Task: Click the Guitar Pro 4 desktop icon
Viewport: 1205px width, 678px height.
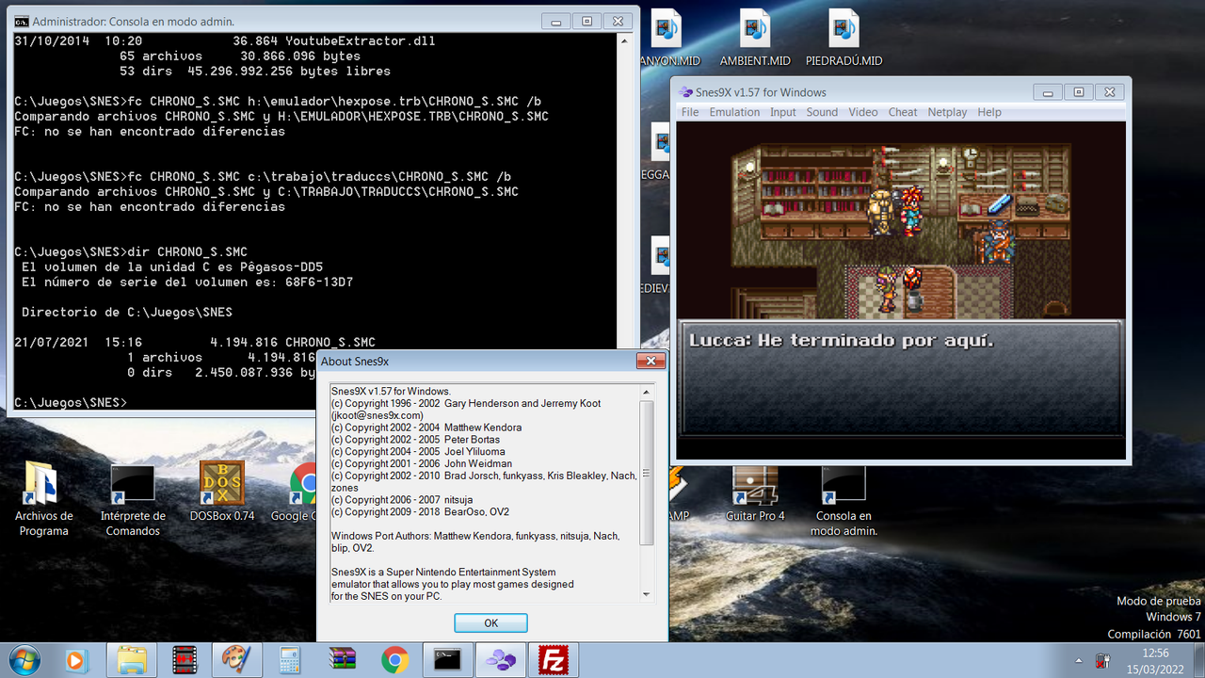Action: point(755,492)
